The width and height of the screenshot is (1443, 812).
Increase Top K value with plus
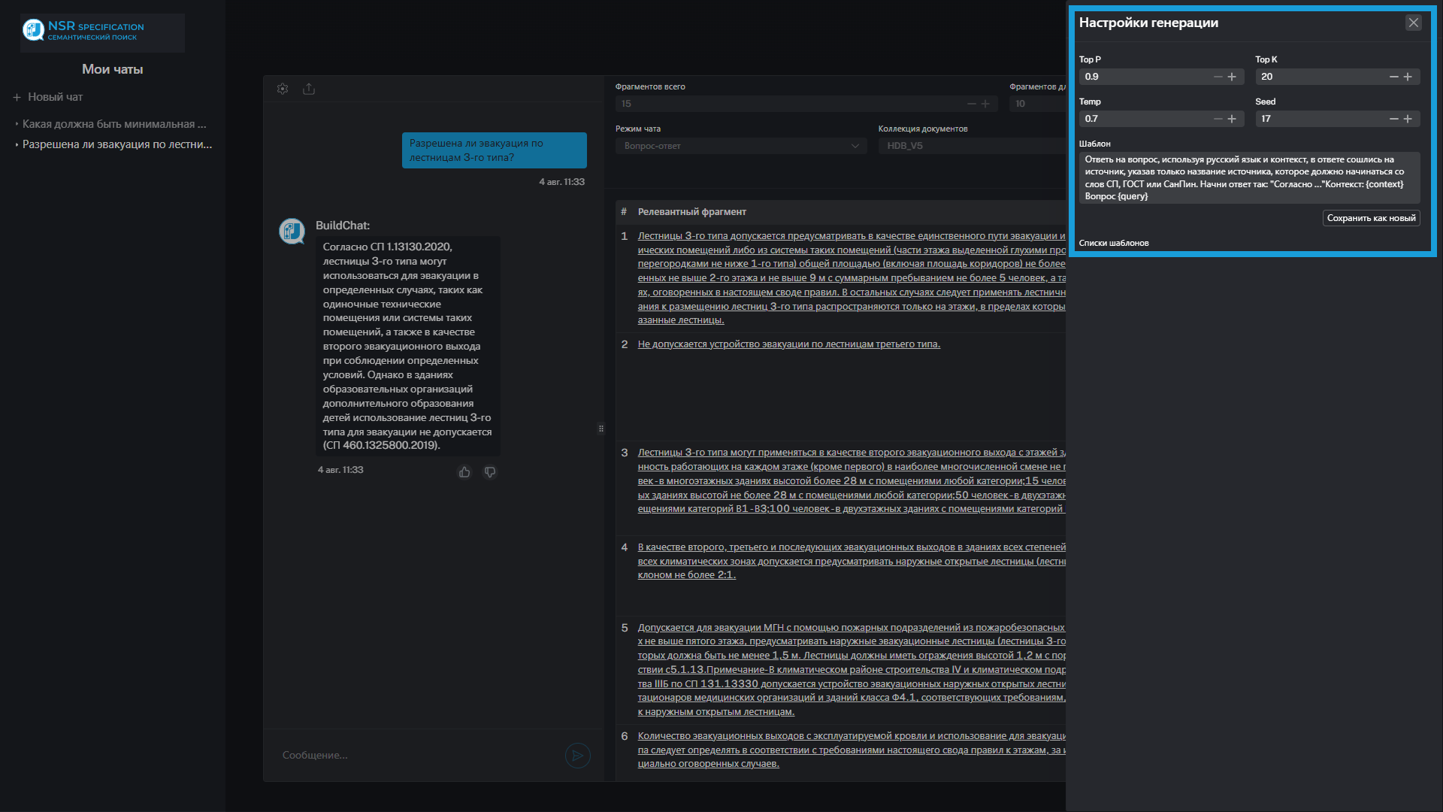point(1408,77)
